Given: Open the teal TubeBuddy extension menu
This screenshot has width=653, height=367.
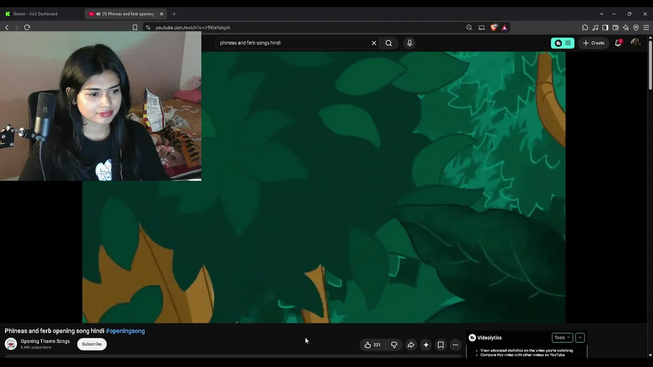Looking at the screenshot, I should tap(563, 43).
